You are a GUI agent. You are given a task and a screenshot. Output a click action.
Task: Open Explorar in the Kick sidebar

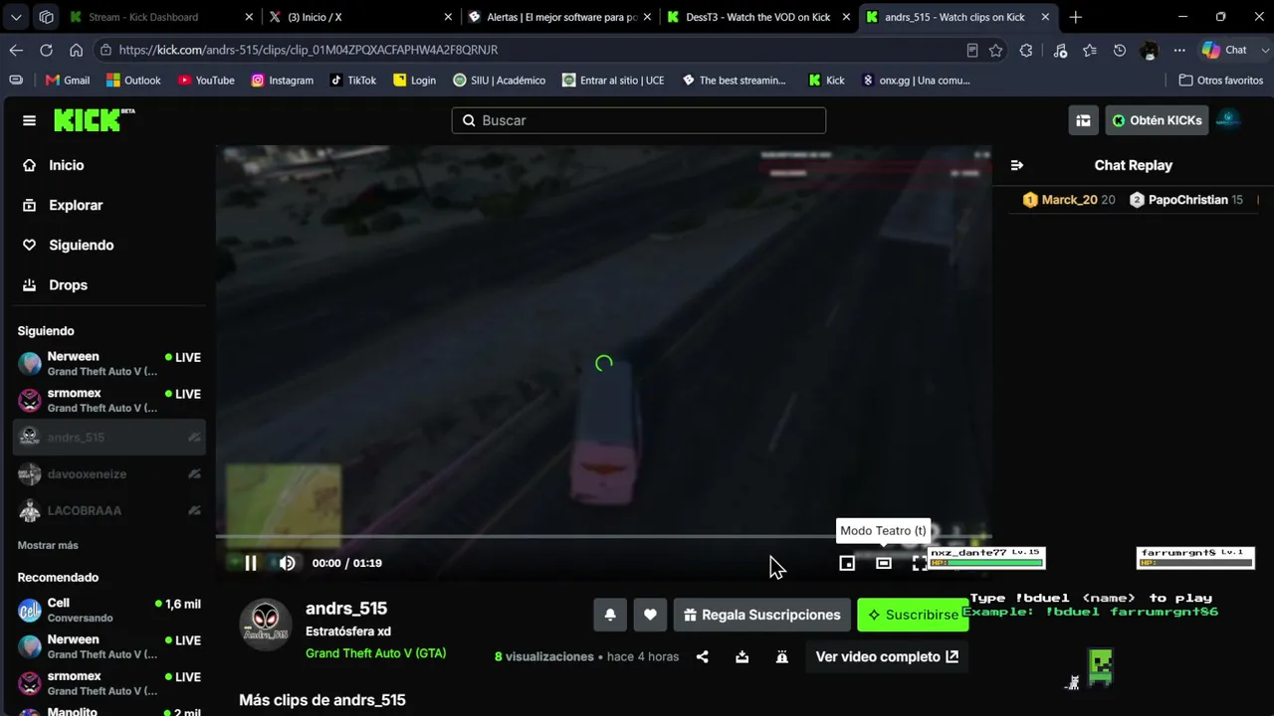coord(109,205)
